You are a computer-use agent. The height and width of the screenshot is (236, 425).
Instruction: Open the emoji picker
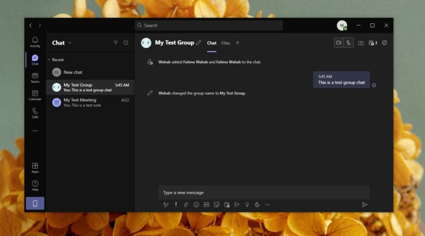tap(196, 205)
